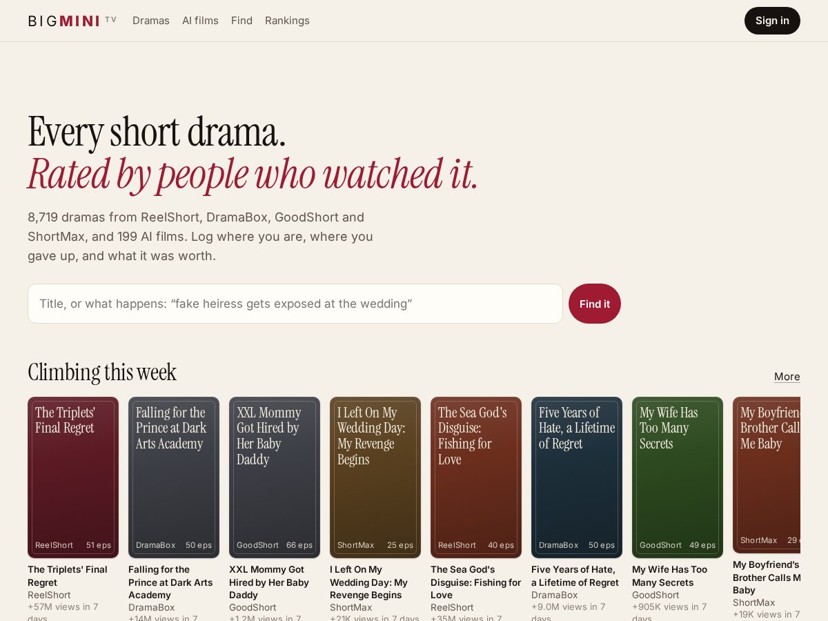Focus the title search input field

tap(295, 304)
